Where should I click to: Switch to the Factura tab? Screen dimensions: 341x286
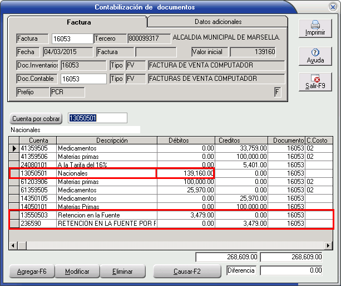pos(78,22)
